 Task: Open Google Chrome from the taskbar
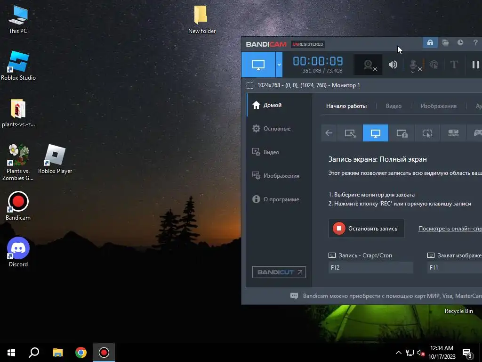coord(81,353)
